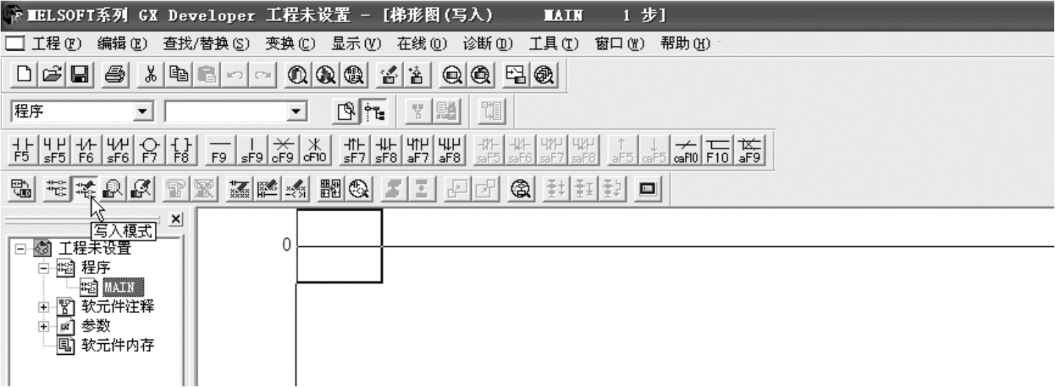Insert an F6 normally closed contact
Viewport: 1055px width, 387px height.
click(85, 149)
